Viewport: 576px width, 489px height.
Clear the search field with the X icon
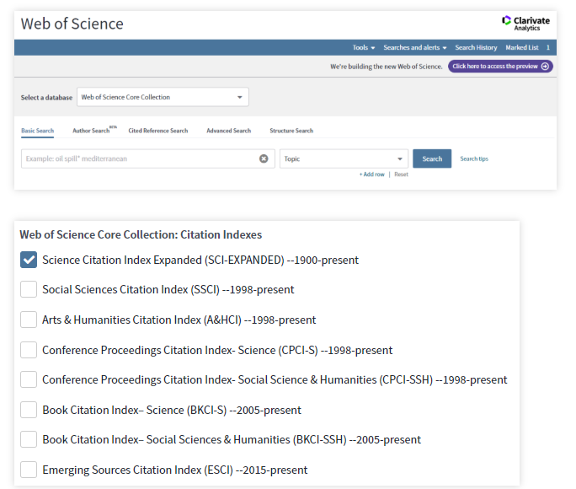[264, 159]
